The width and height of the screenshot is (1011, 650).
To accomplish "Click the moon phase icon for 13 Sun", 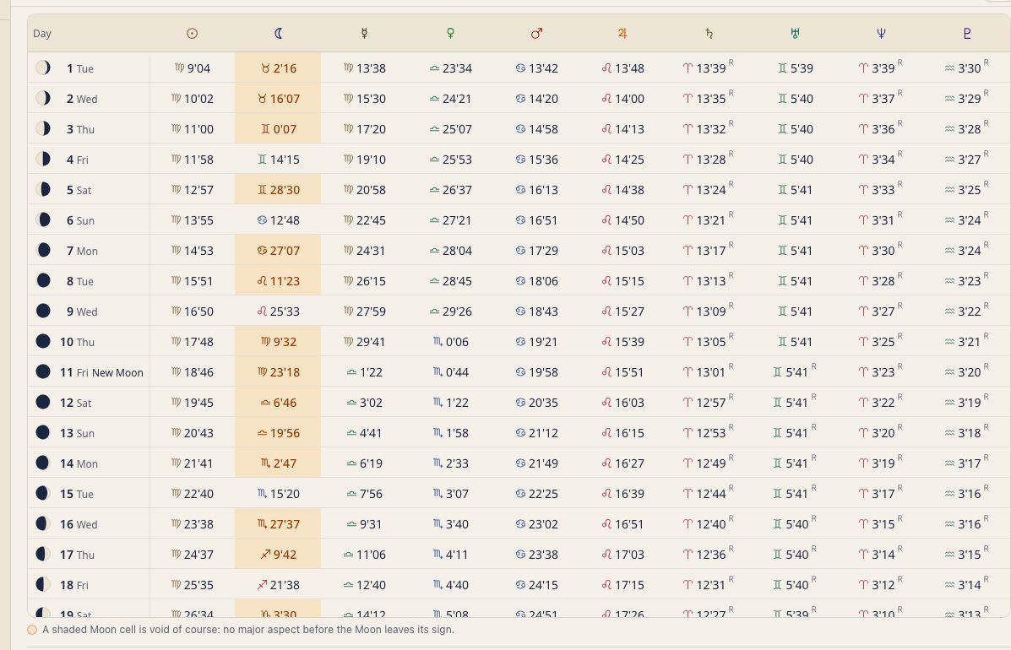I will pos(42,432).
